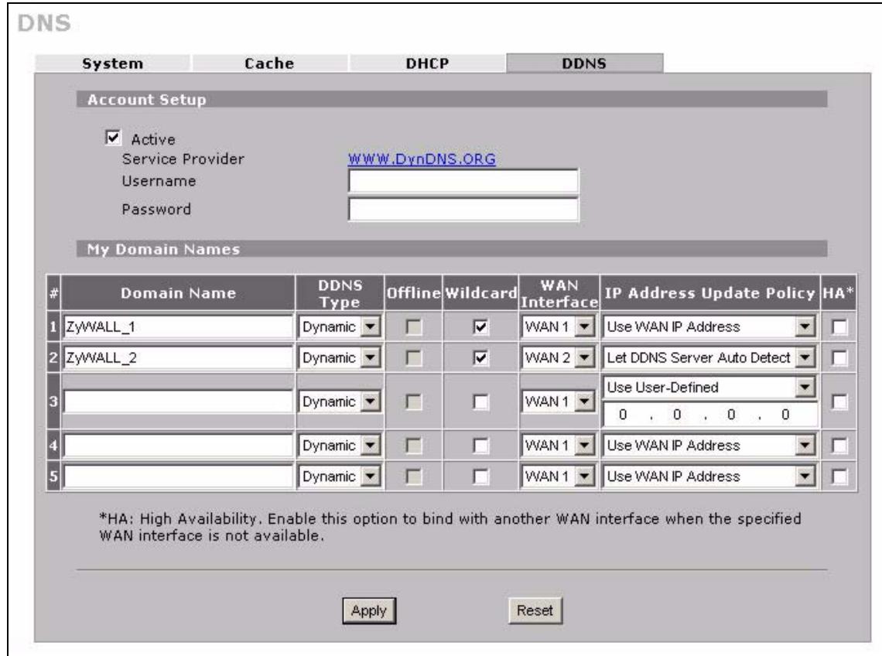The height and width of the screenshot is (656, 882).
Task: Open Let DDNS Server Auto Detect dropdown
Action: tap(709, 358)
